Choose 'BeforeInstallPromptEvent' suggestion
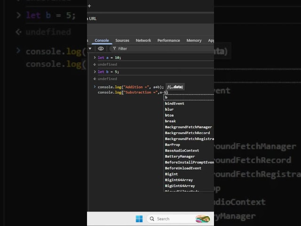 coord(189,162)
